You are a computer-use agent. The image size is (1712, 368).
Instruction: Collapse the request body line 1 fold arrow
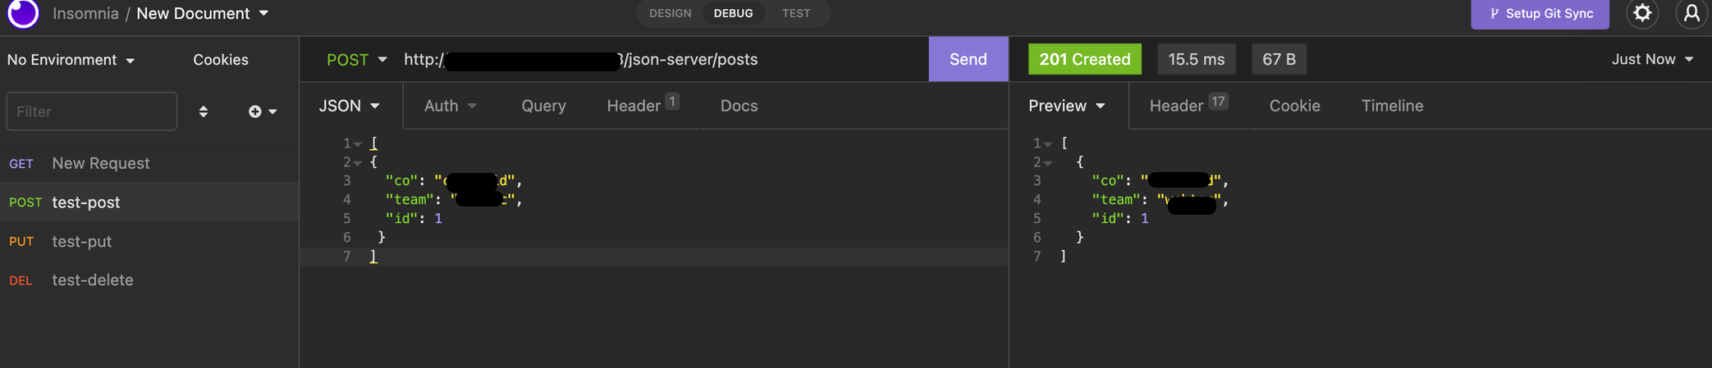[x=358, y=144]
